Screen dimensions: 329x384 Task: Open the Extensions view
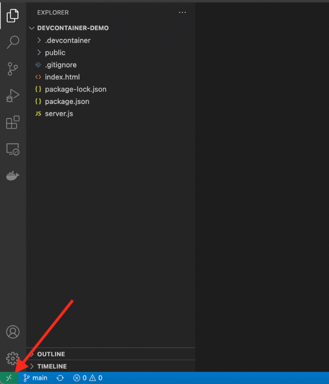tap(13, 123)
